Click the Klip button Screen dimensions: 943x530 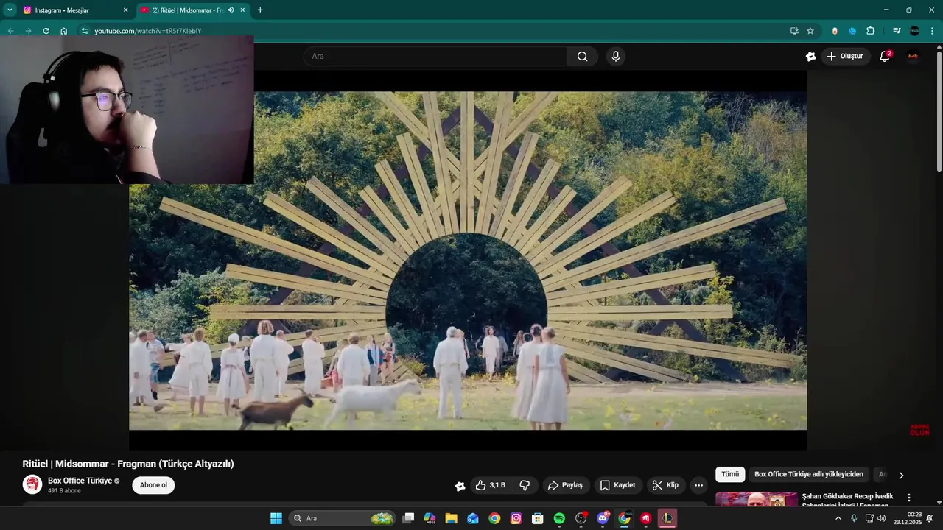pos(665,485)
